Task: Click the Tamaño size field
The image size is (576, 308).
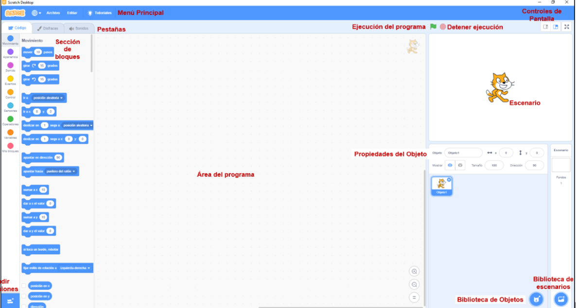Action: coord(494,165)
